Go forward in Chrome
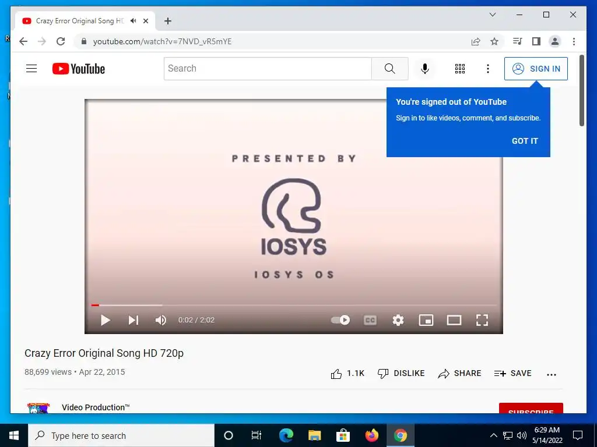 tap(42, 41)
